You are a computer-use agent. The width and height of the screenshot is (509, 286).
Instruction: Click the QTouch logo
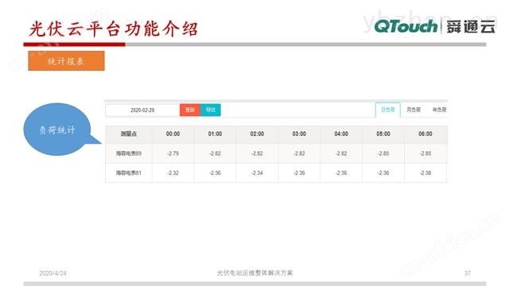(x=406, y=26)
